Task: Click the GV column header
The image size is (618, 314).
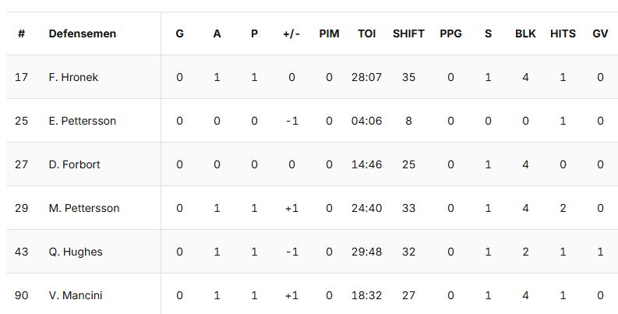Action: click(600, 34)
